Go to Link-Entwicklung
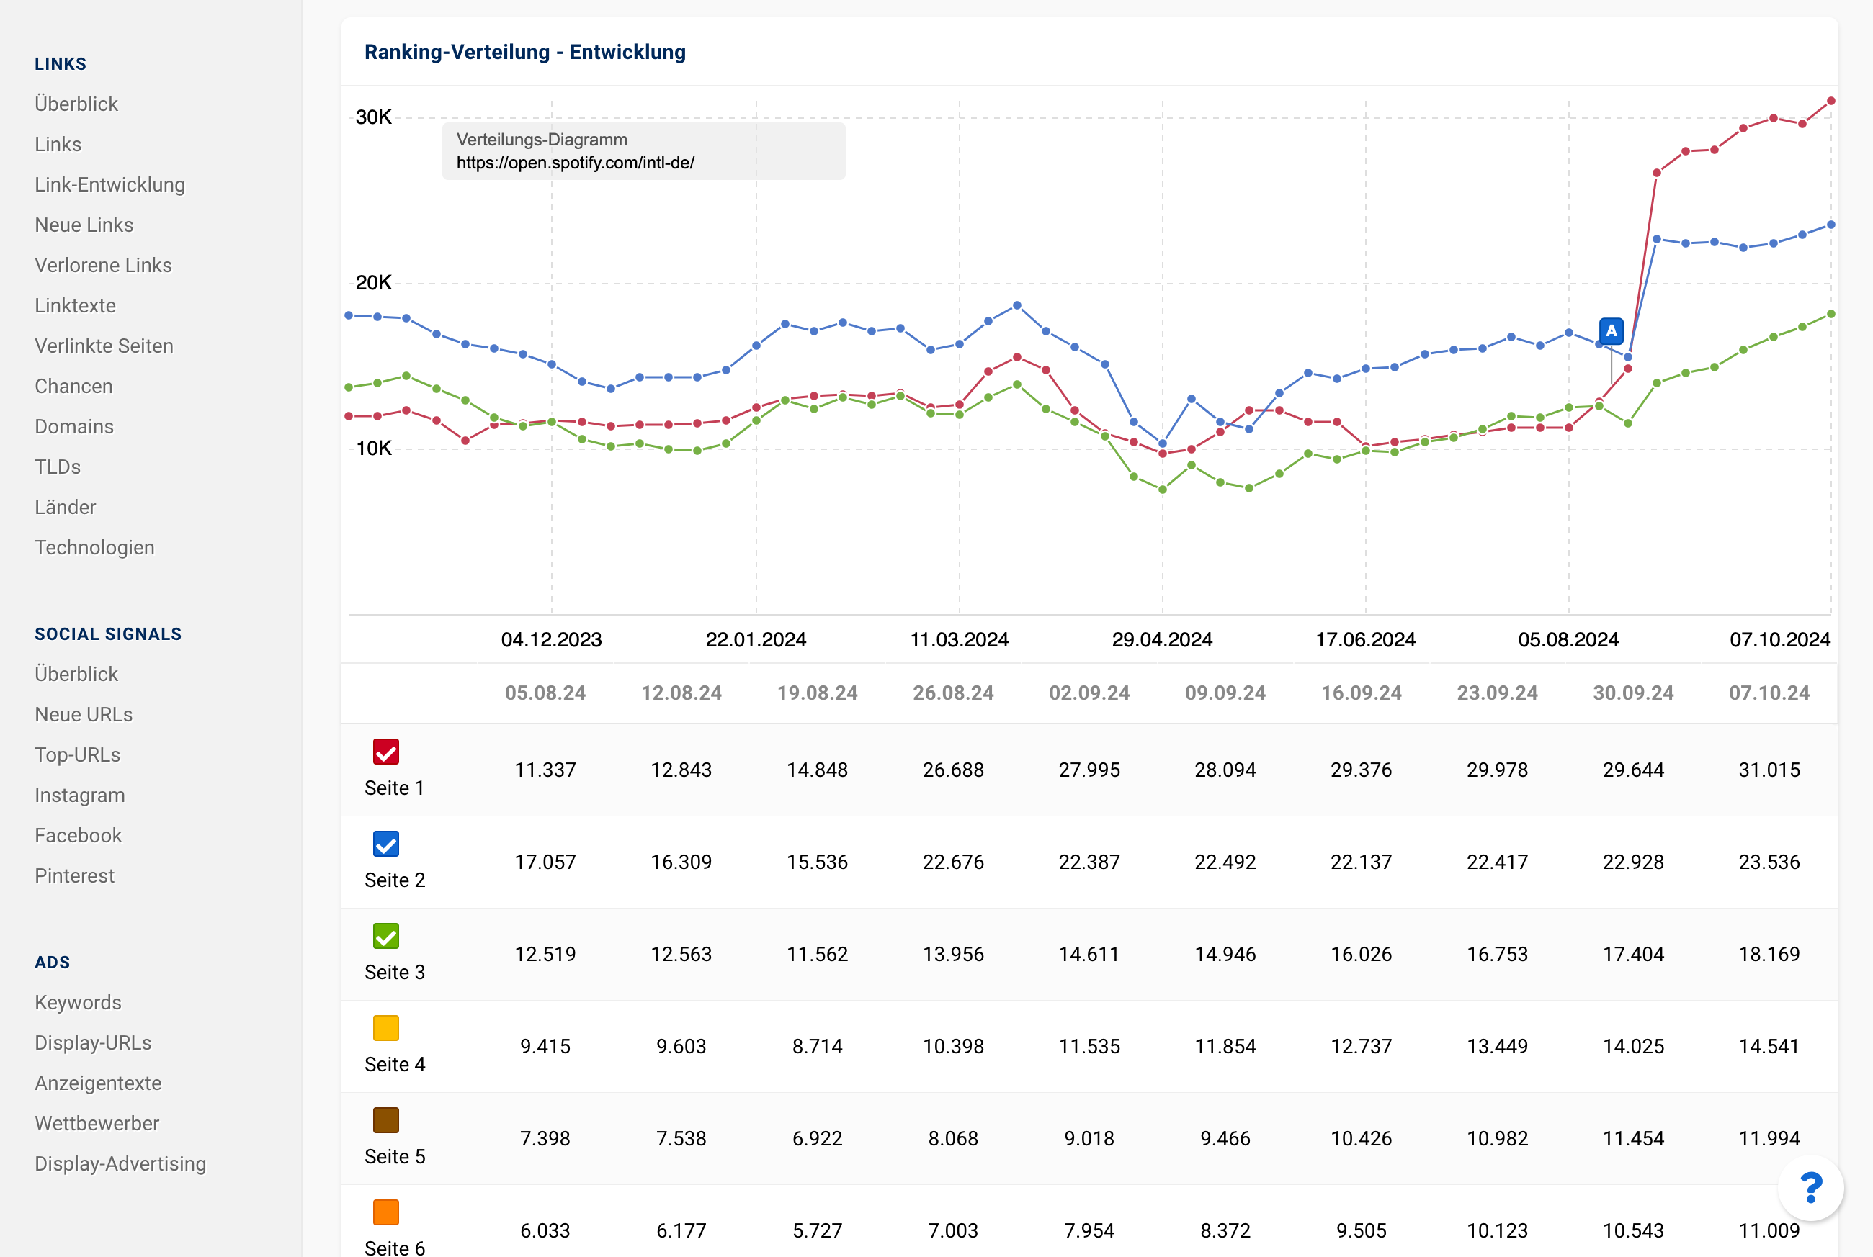 click(110, 184)
